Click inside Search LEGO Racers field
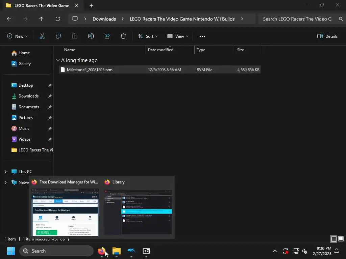This screenshot has width=346, height=259. (x=297, y=19)
